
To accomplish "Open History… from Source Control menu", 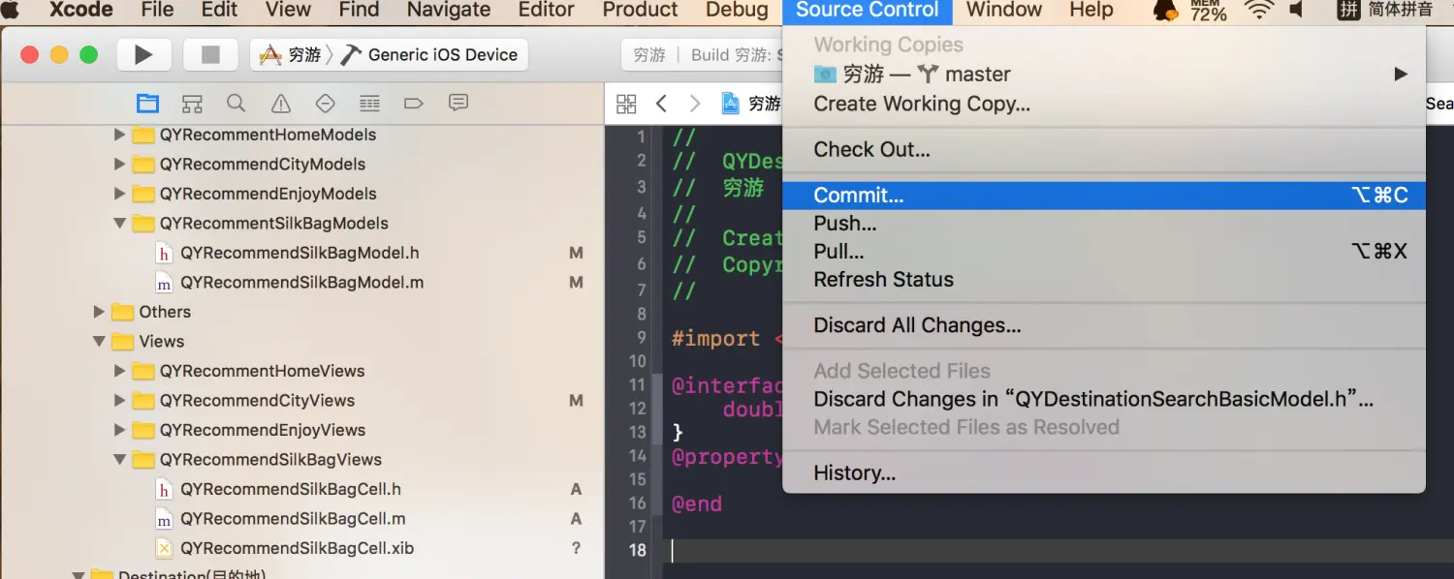I will click(1104, 473).
